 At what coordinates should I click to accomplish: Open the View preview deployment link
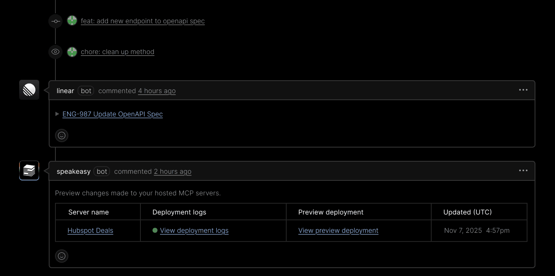coord(338,230)
